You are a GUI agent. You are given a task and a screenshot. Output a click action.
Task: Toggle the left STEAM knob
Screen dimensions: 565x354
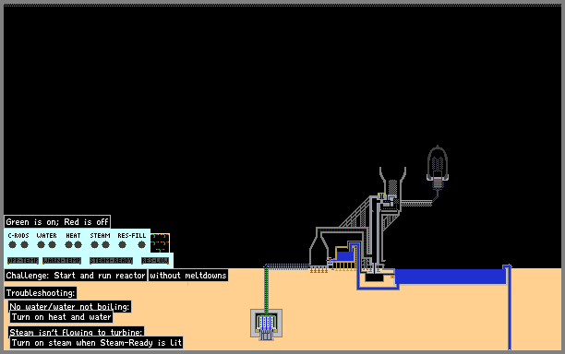point(94,245)
